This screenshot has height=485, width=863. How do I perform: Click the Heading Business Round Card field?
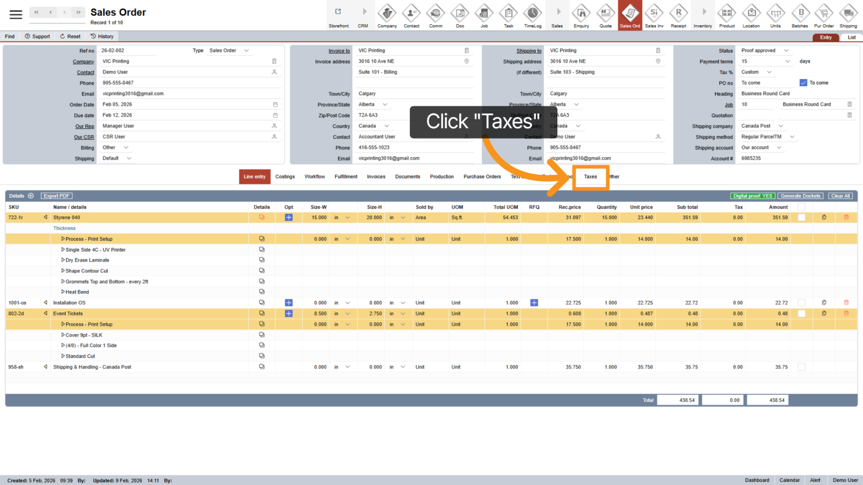click(x=796, y=94)
